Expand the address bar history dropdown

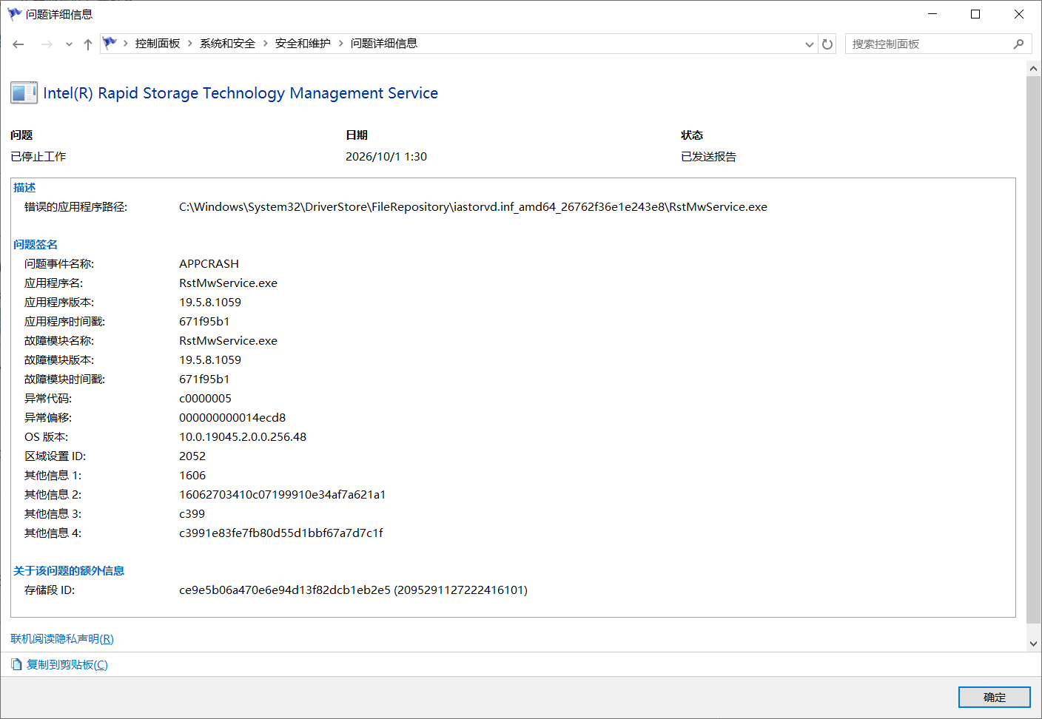coord(810,44)
